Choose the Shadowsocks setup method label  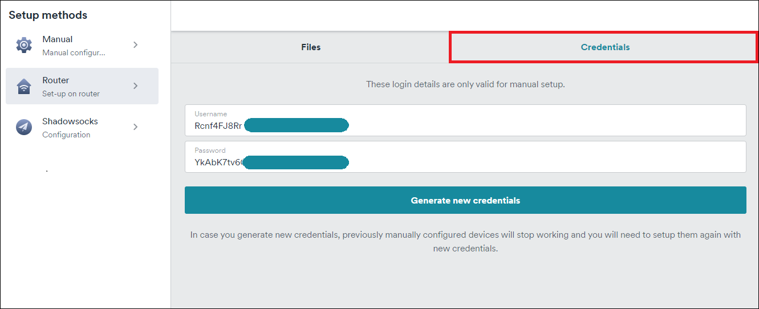coord(70,121)
